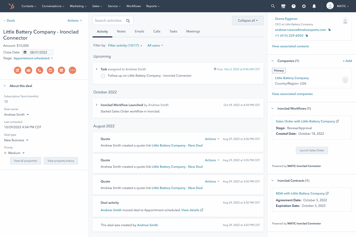Open the Filter activity dropdown
The image size is (356, 237).
(125, 45)
